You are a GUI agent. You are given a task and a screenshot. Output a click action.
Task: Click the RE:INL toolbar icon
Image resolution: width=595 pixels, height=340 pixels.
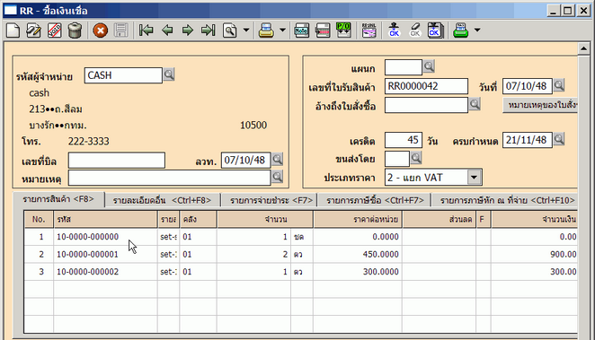click(x=369, y=31)
